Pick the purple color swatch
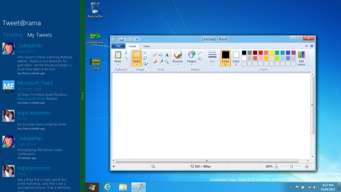The height and width of the screenshot is (192, 341). coord(294,53)
